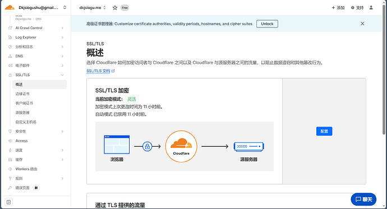Click the 通过 TLS 提供的流量 heading

tap(120, 205)
